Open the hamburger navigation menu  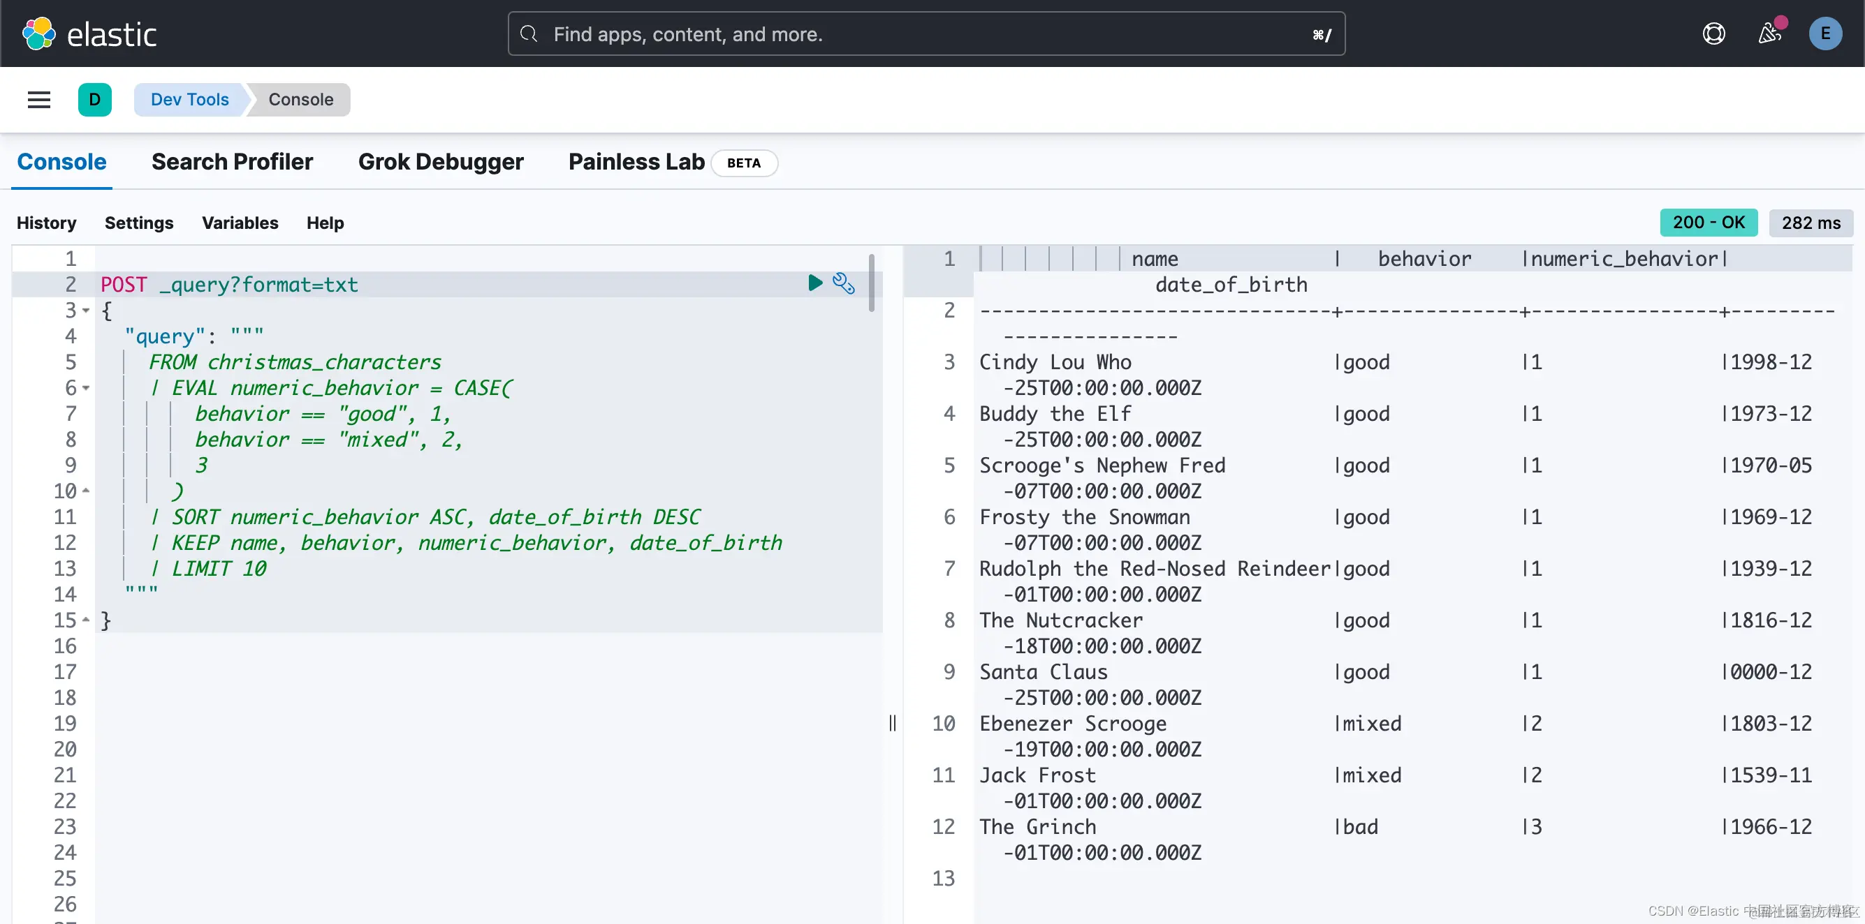[x=39, y=100]
